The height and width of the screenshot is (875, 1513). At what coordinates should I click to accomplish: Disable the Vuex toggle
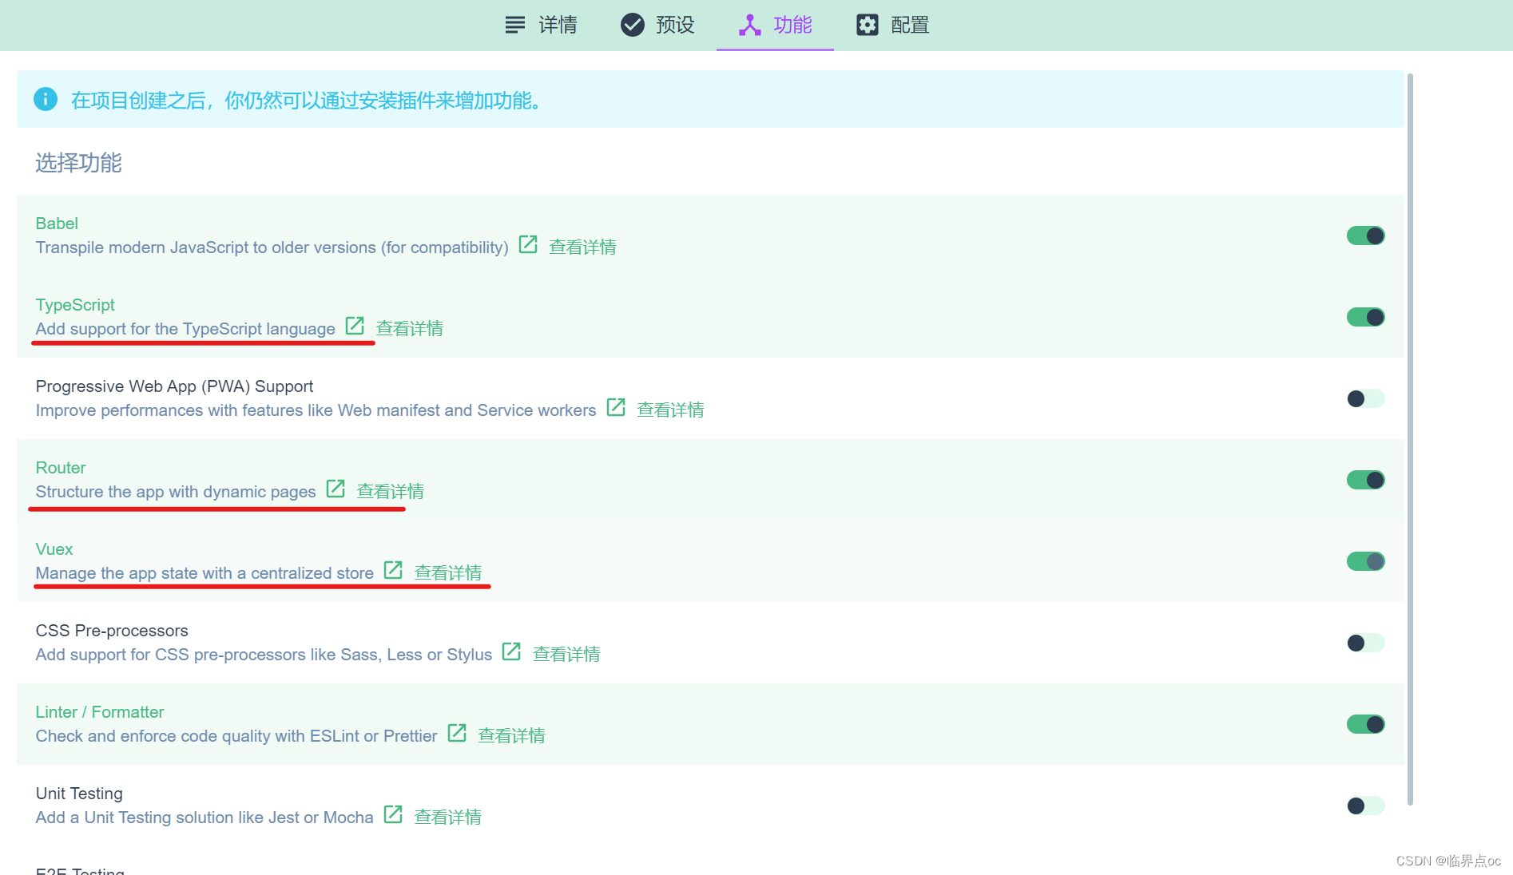[x=1366, y=561]
